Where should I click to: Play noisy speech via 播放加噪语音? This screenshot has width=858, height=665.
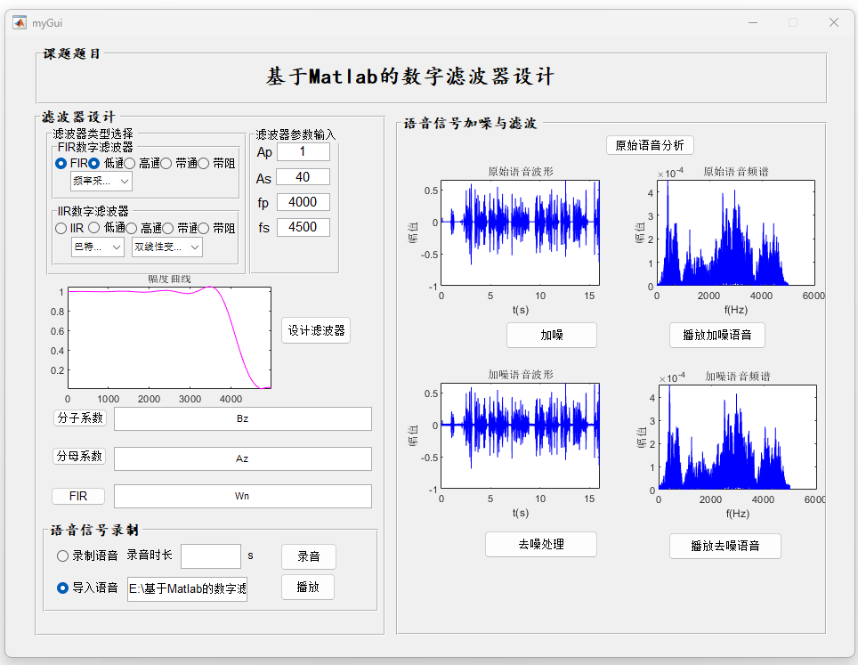tap(717, 335)
